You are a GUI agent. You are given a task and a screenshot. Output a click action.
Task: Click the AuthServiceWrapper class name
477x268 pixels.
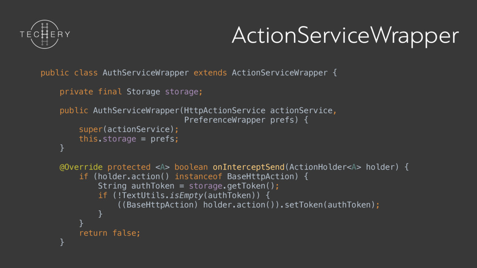[x=145, y=73]
